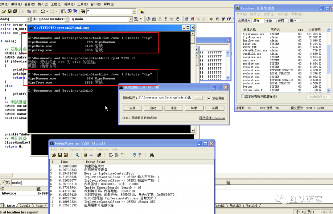Compile icon in build minibar
The image size is (333, 214).
point(148,19)
